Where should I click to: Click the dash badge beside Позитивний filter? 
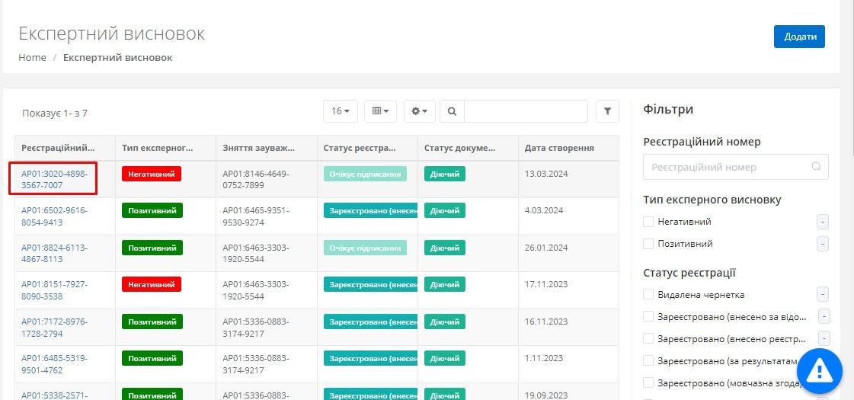tap(822, 244)
